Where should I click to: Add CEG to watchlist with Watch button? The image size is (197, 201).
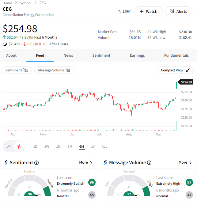coord(149,11)
